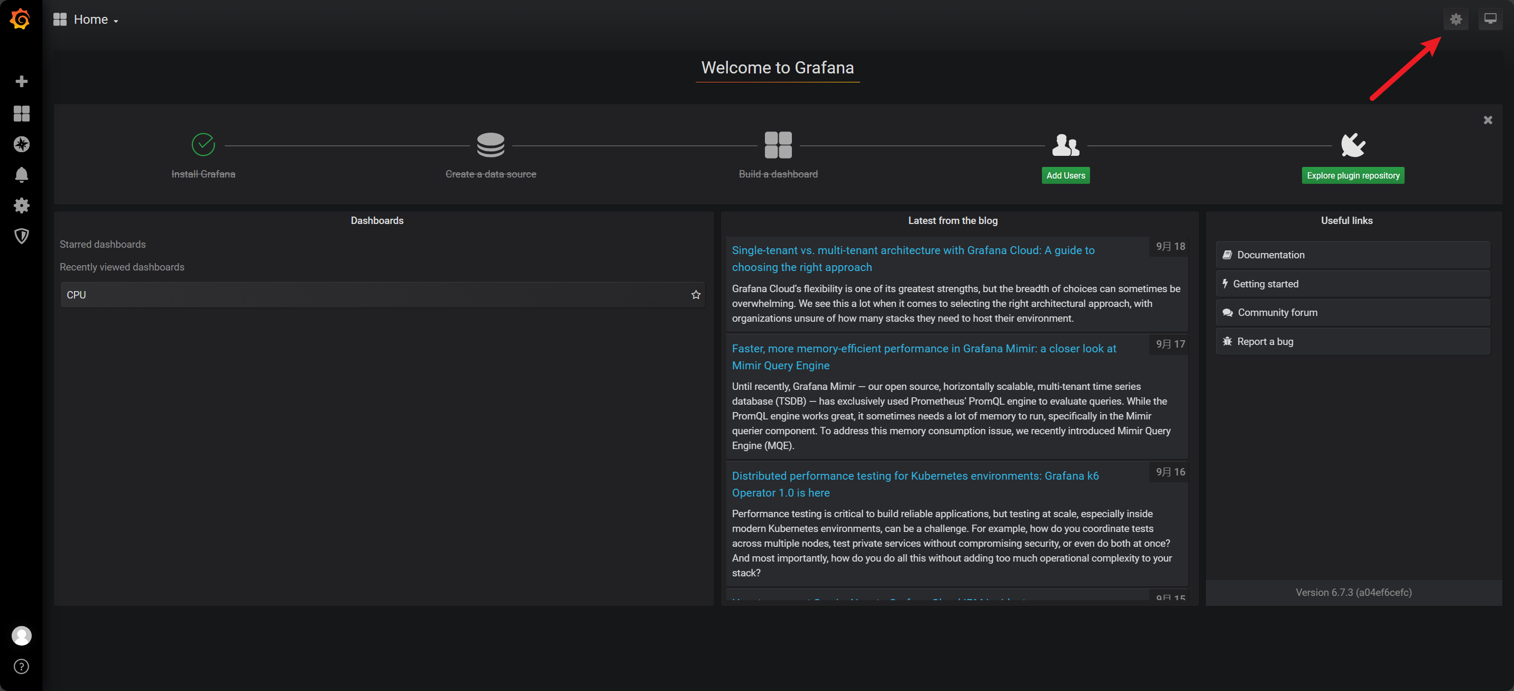Star the CPU dashboard
The image size is (1514, 691).
(x=696, y=294)
